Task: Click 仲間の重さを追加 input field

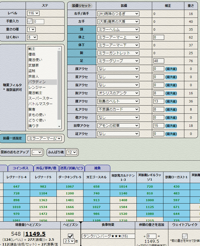Action: 151,236
